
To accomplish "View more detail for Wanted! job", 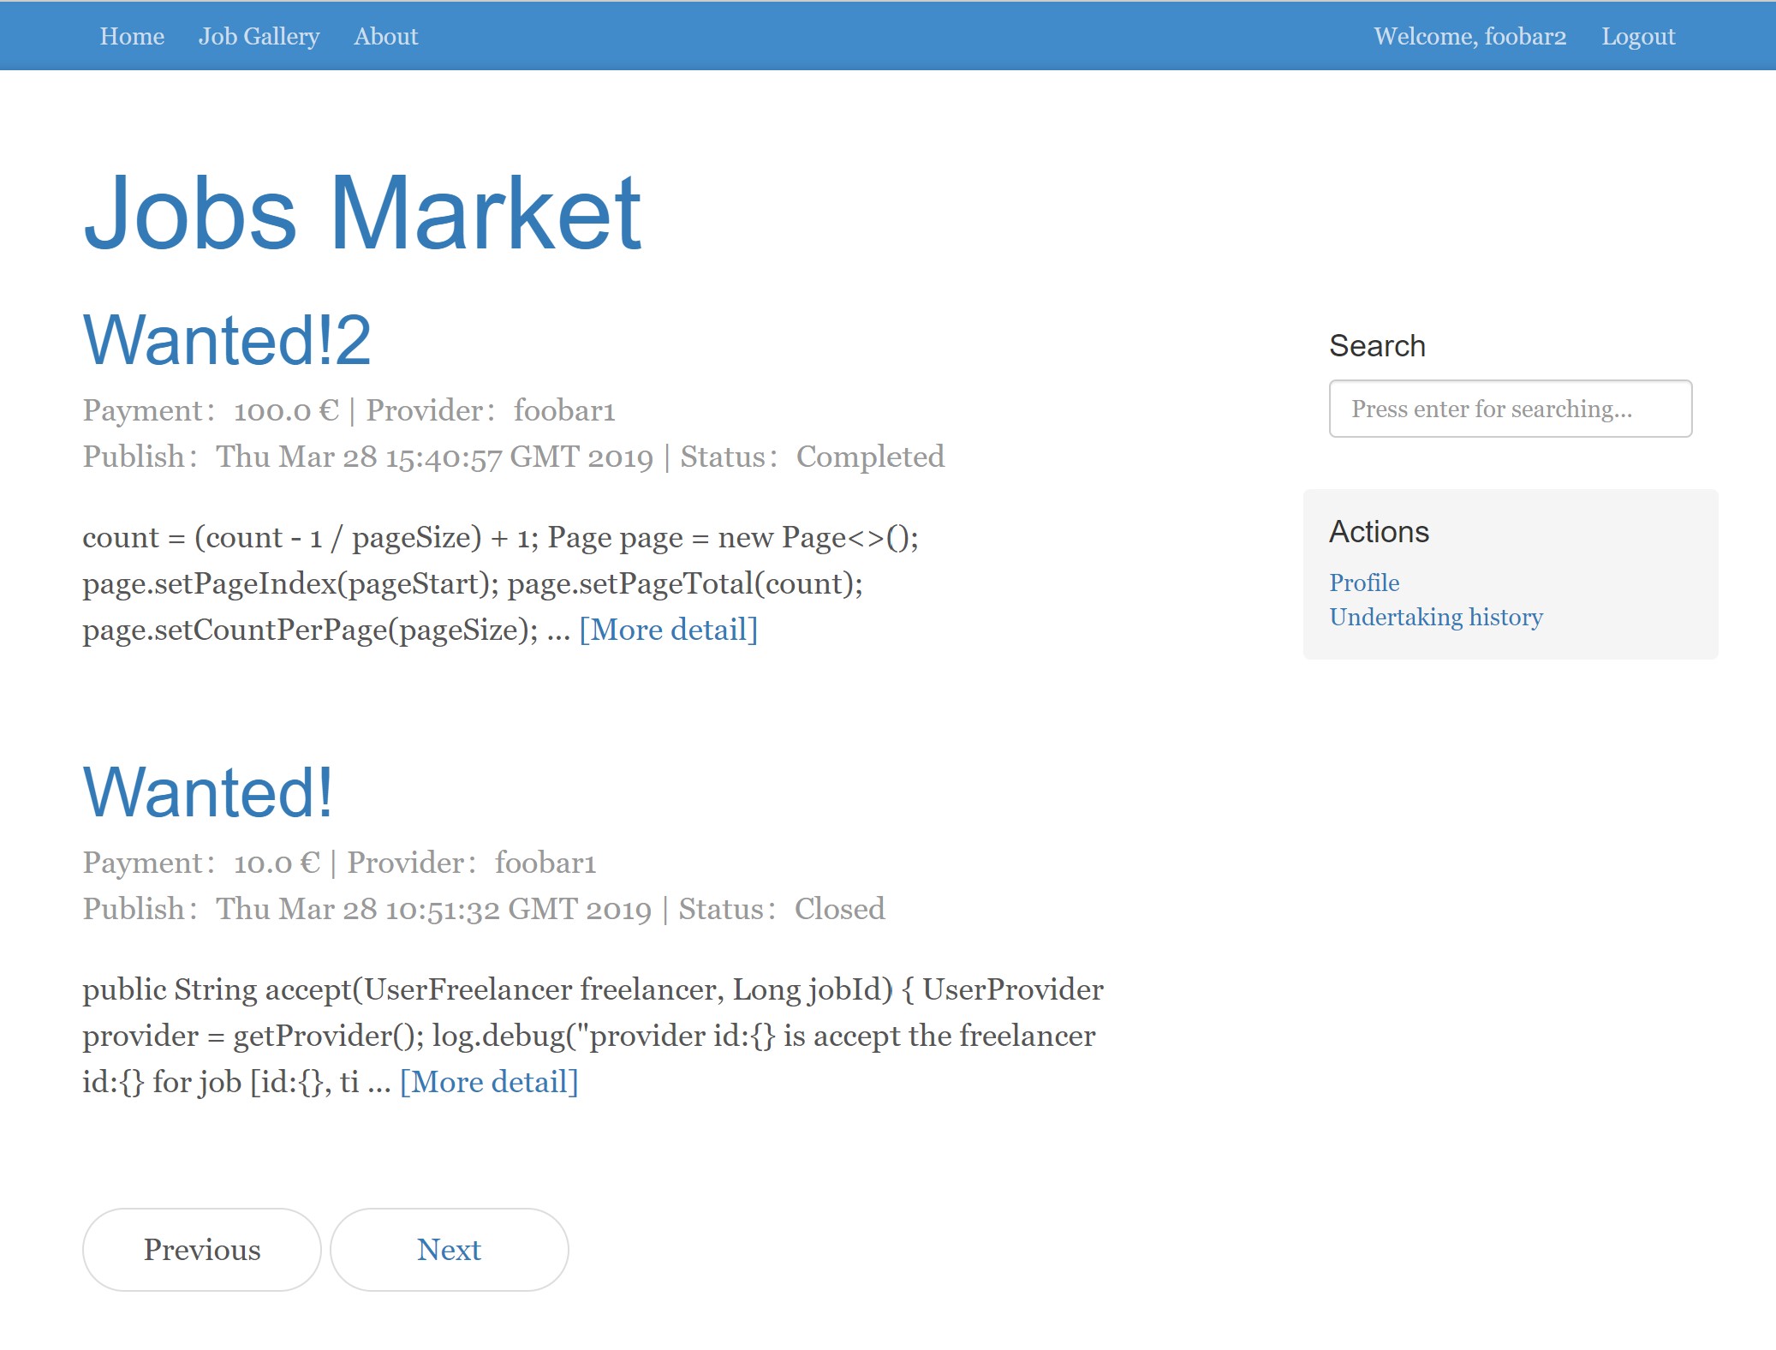I will (489, 1082).
